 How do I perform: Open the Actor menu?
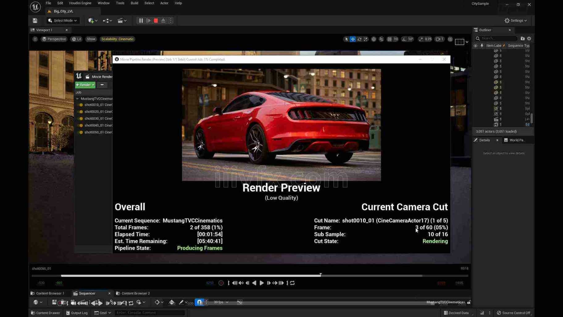(x=164, y=3)
